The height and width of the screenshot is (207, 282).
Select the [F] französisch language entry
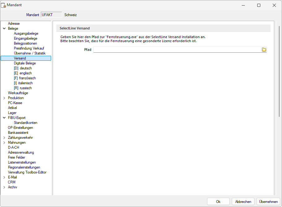(25, 78)
